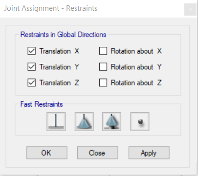The width and height of the screenshot is (198, 176).
Task: Apply the pinned support fast restraint
Action: click(84, 121)
